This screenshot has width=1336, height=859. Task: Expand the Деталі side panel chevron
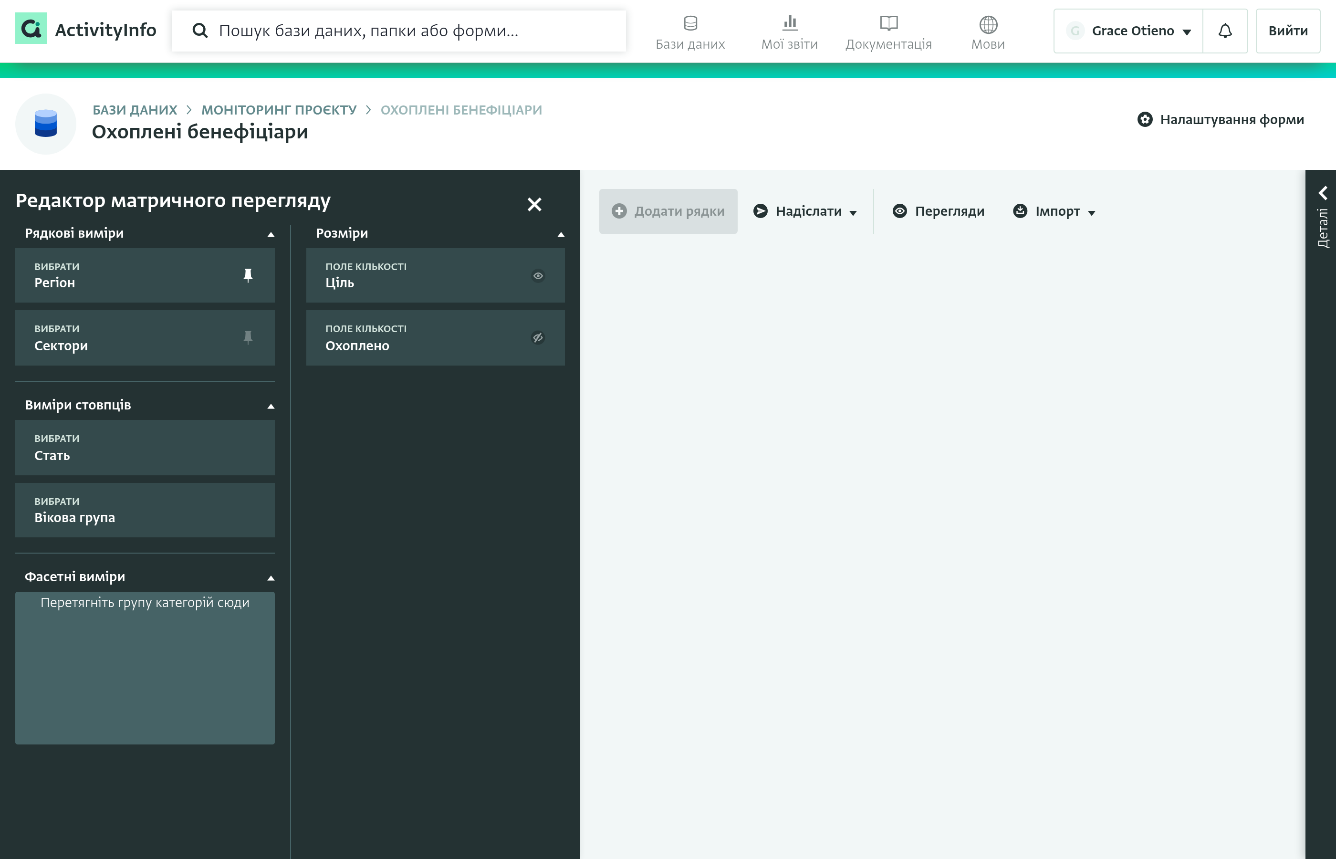click(x=1322, y=193)
